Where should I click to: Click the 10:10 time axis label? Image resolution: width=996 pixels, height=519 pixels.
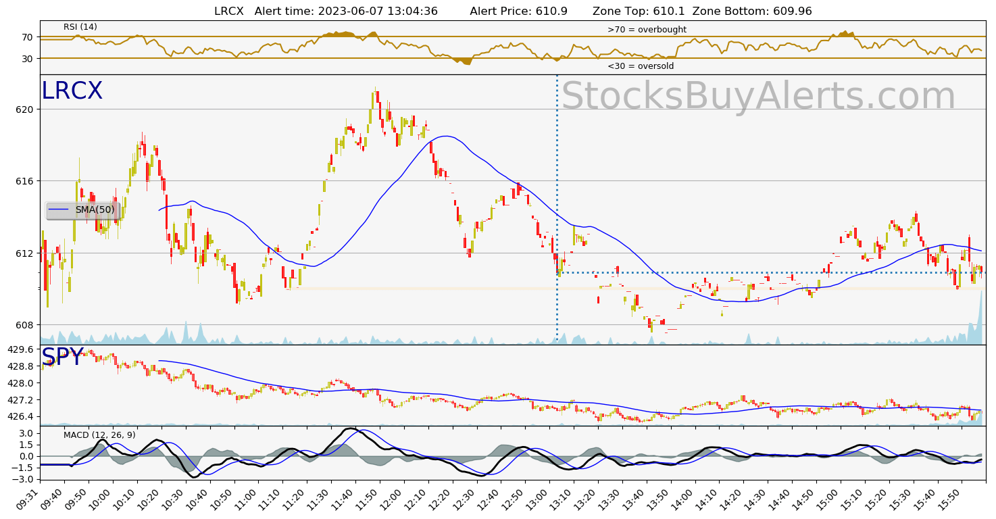126,499
